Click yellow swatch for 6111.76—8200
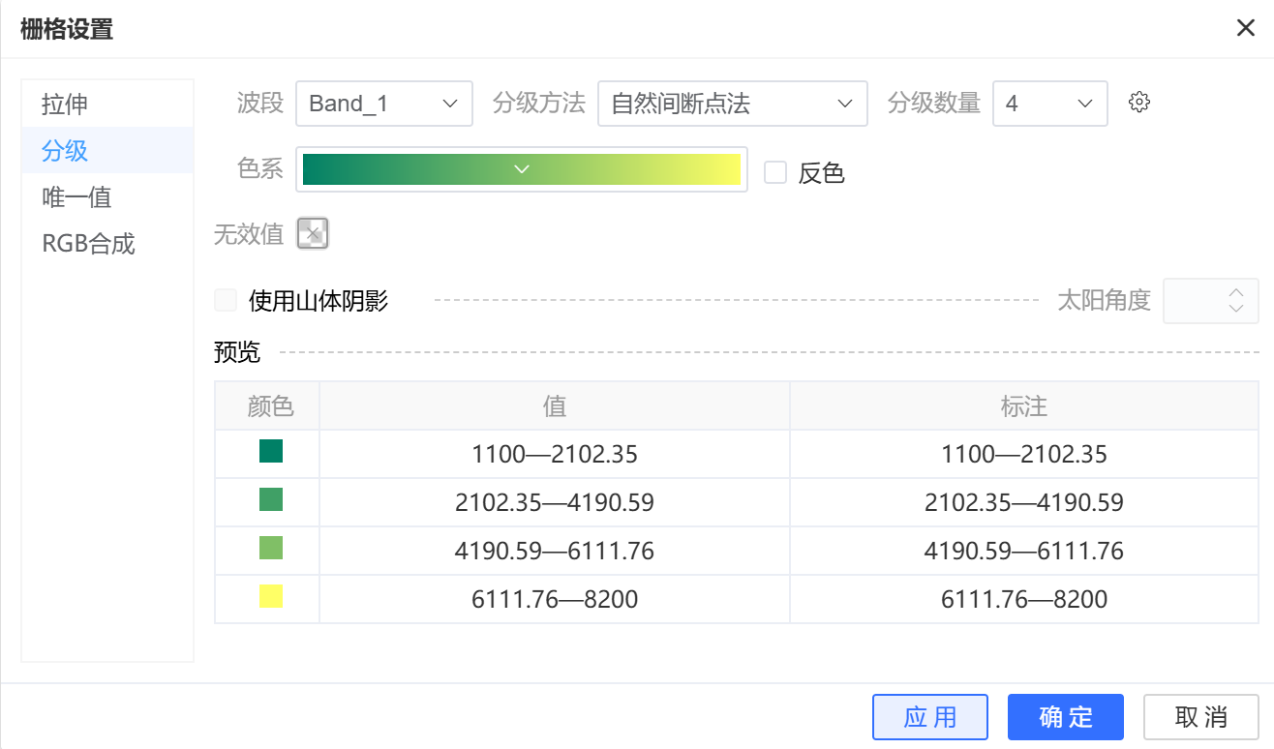Viewport: 1274px width, 749px height. [x=271, y=596]
